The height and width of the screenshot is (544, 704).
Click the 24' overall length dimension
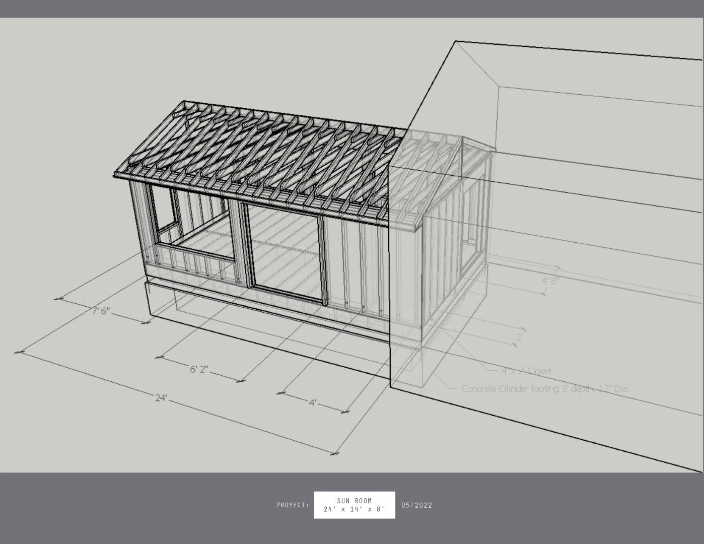pyautogui.click(x=161, y=398)
